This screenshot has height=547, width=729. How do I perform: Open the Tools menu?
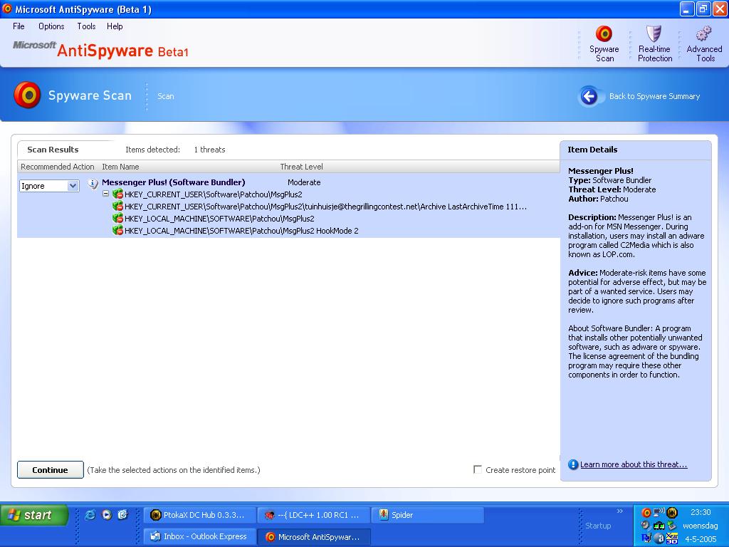86,26
